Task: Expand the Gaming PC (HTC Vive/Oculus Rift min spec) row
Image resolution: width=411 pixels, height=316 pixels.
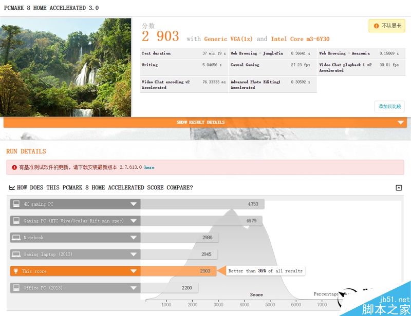Action: coord(134,221)
